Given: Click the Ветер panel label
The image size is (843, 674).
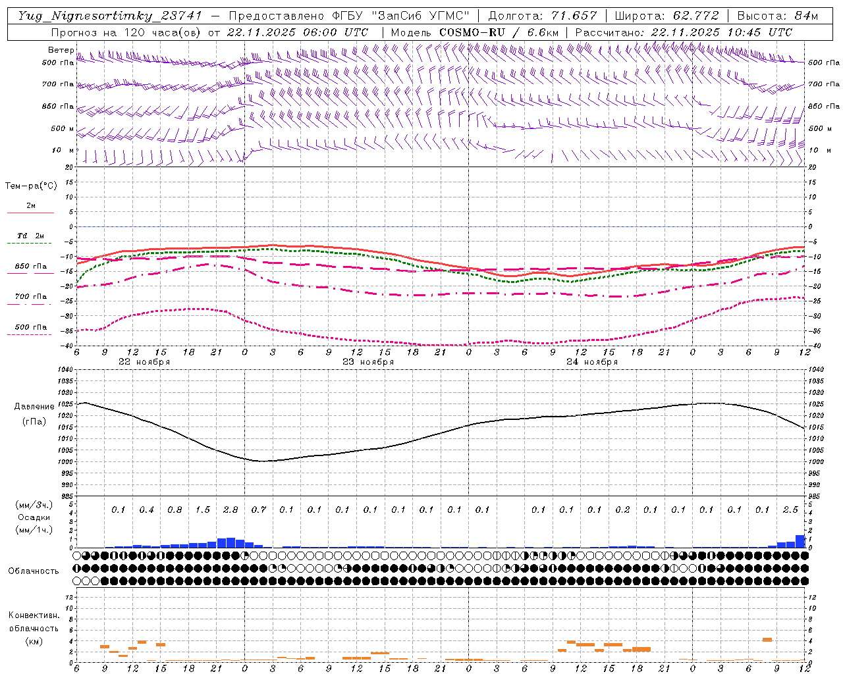Looking at the screenshot, I should (x=61, y=50).
